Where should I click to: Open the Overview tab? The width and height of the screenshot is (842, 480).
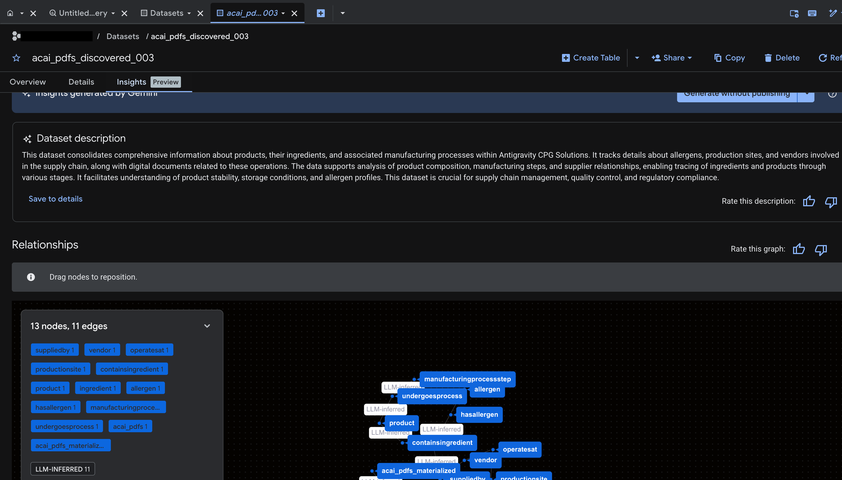[x=27, y=82]
